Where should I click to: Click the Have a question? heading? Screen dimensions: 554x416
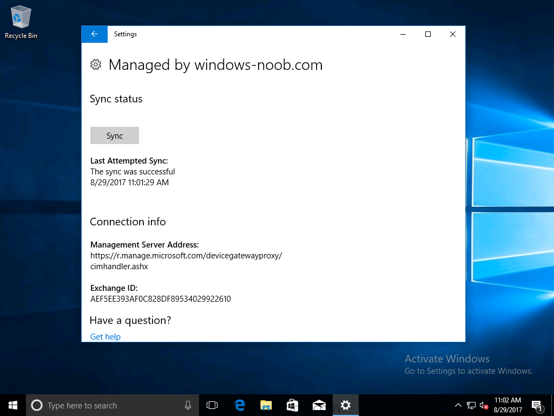(x=130, y=320)
